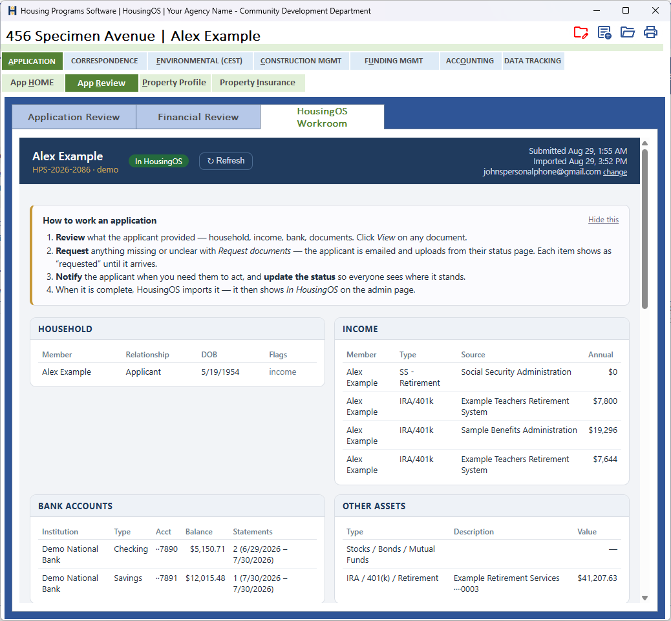The image size is (671, 621).
Task: Click the Checking account balance $5,150.71
Action: (x=208, y=549)
